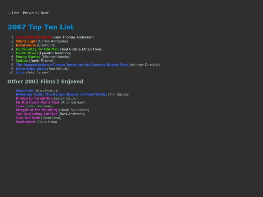The width and height of the screenshot is (263, 197).
Task: Open Enchanted film link
Action: [x=25, y=122]
